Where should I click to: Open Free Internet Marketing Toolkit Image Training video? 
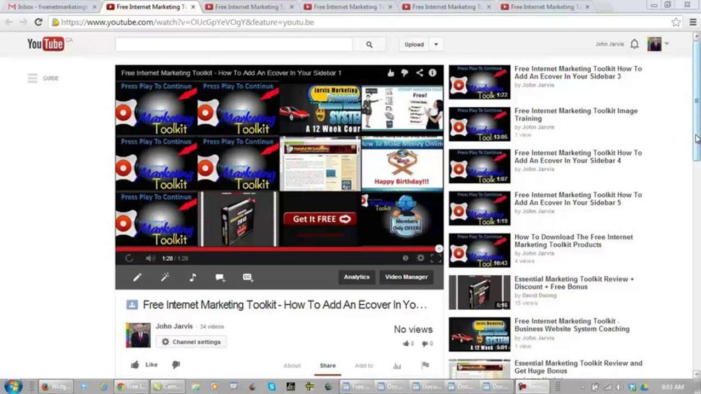(x=575, y=114)
